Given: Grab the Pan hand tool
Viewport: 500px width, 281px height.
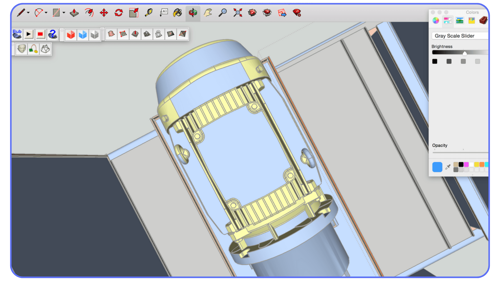Looking at the screenshot, I should (207, 12).
